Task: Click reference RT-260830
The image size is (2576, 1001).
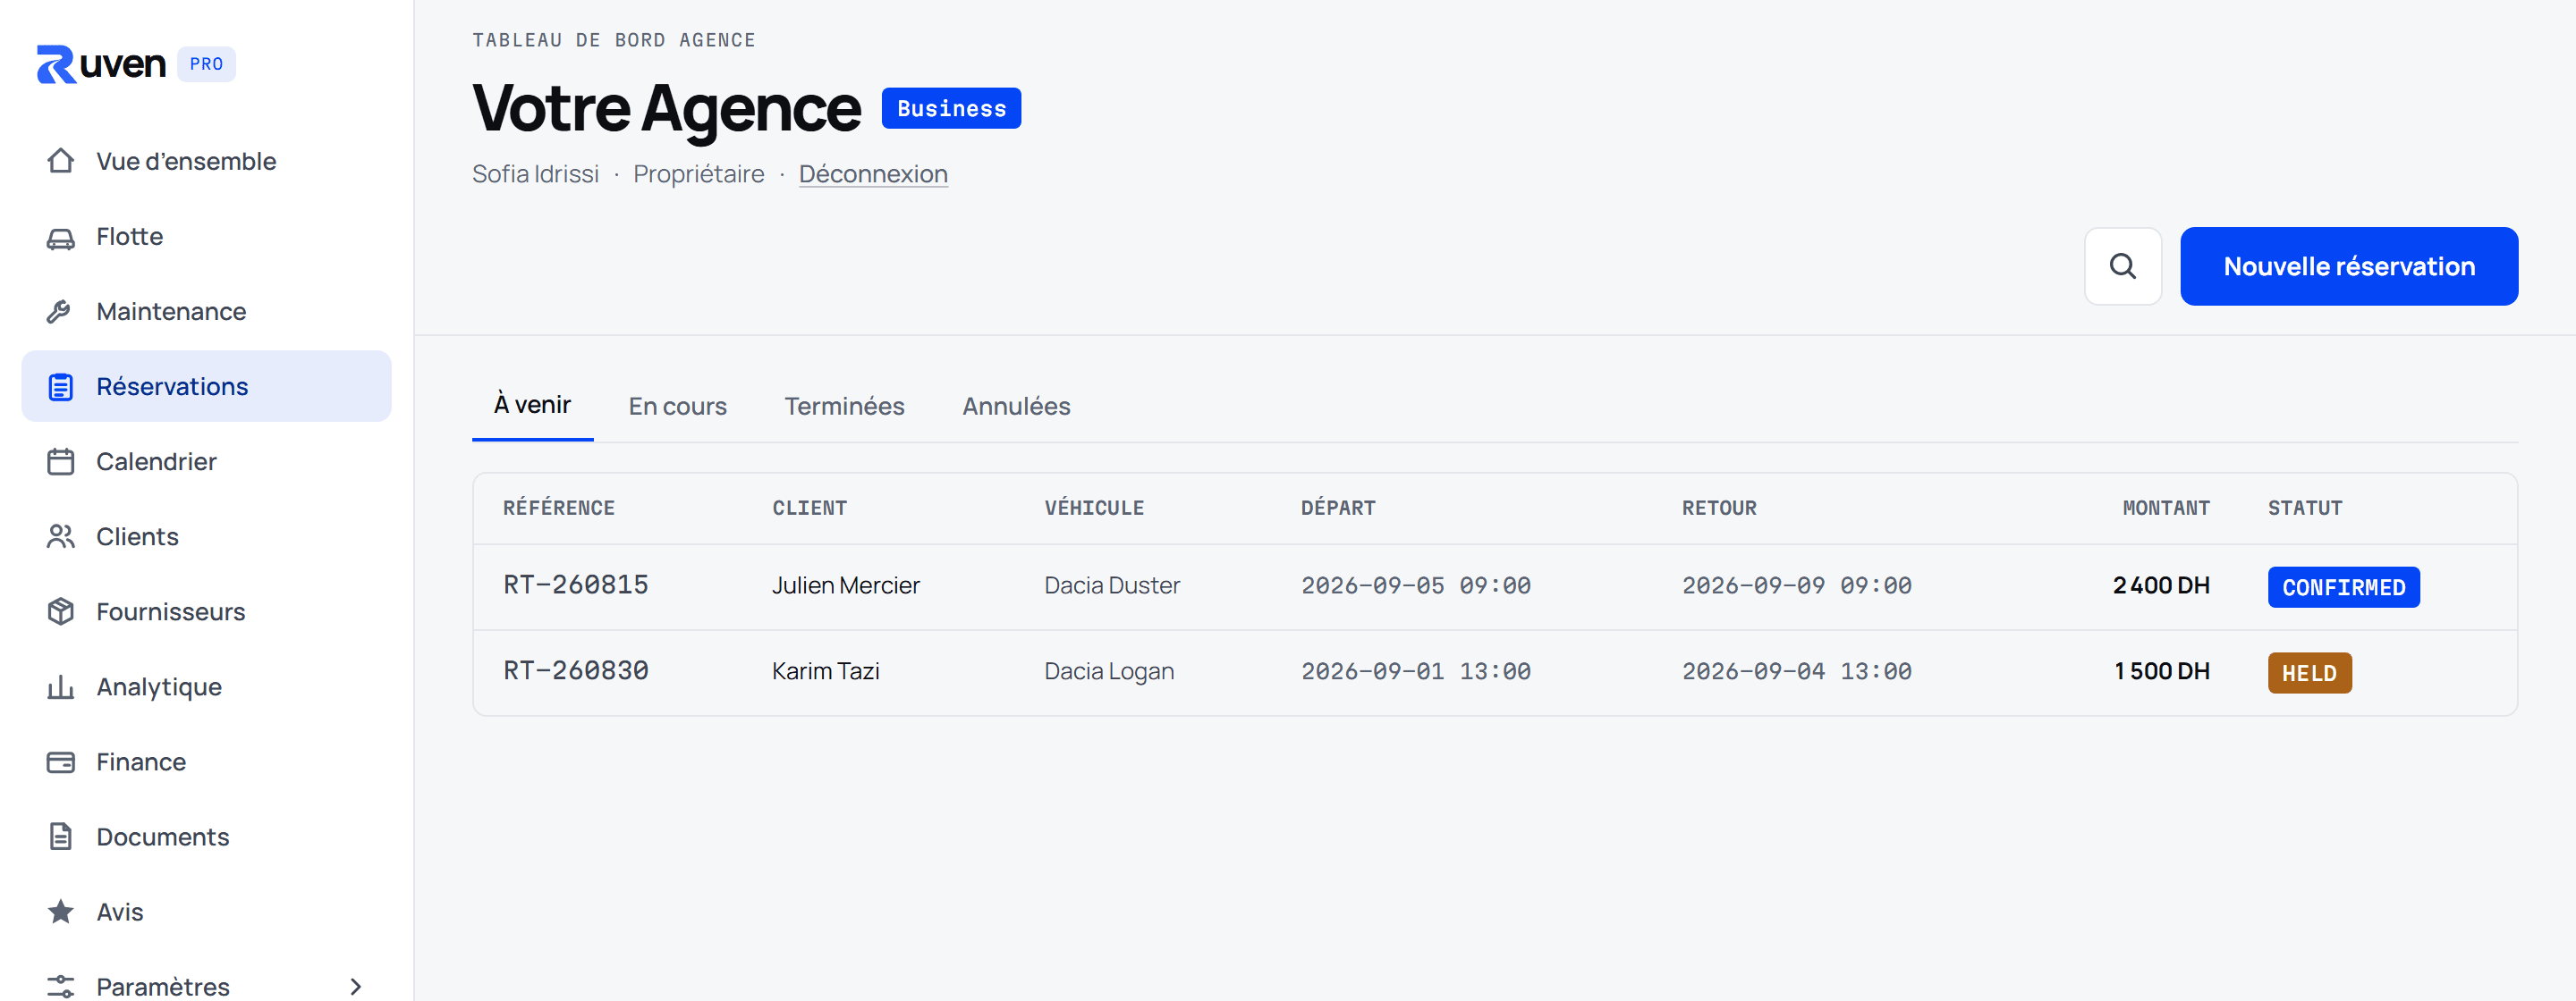Action: point(576,671)
